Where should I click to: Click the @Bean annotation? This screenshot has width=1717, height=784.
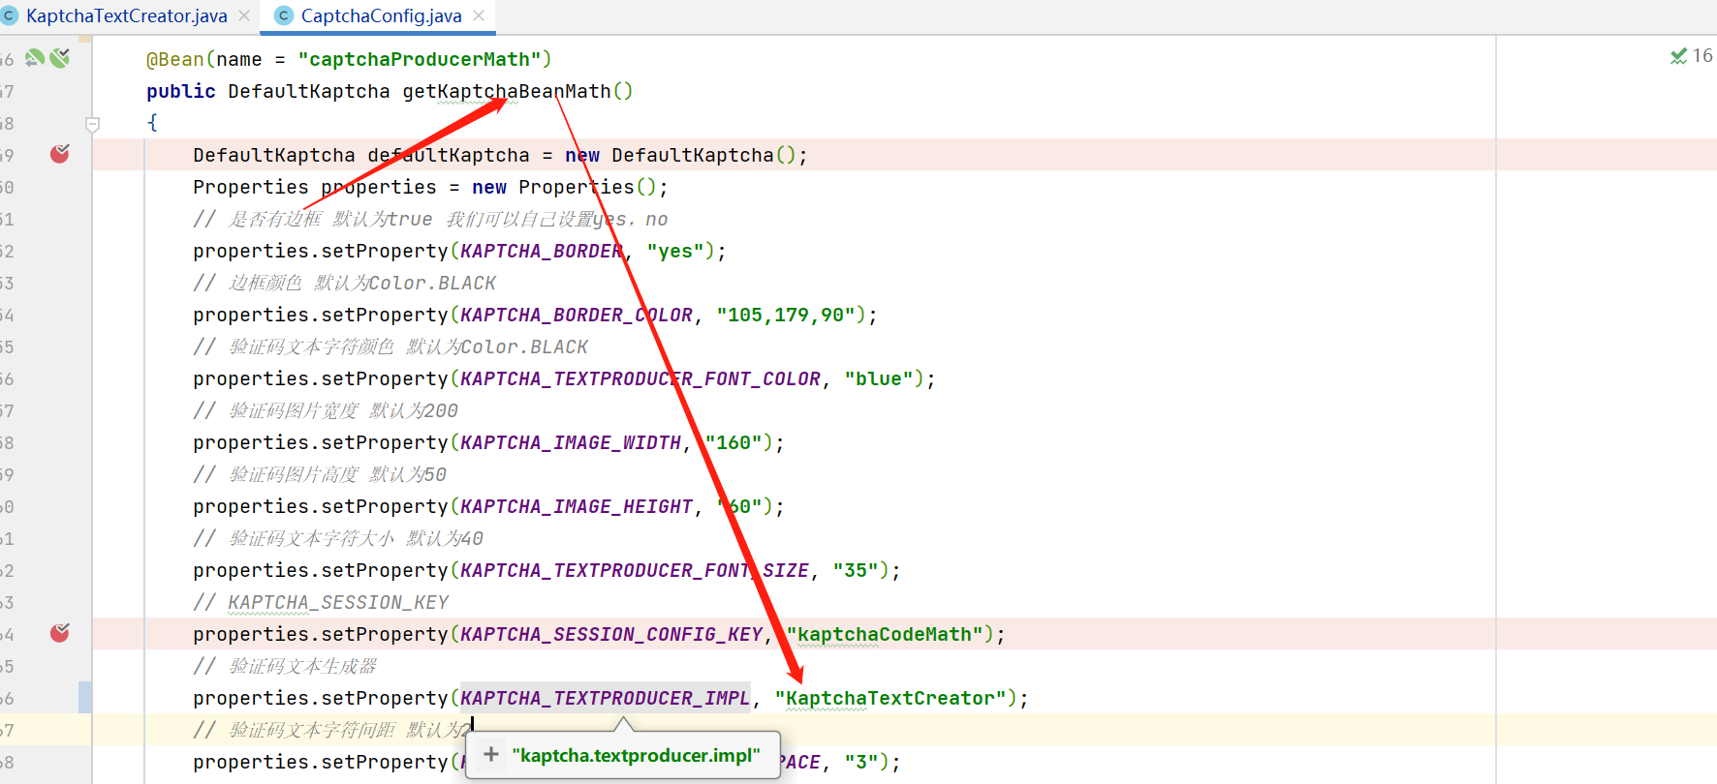(175, 59)
